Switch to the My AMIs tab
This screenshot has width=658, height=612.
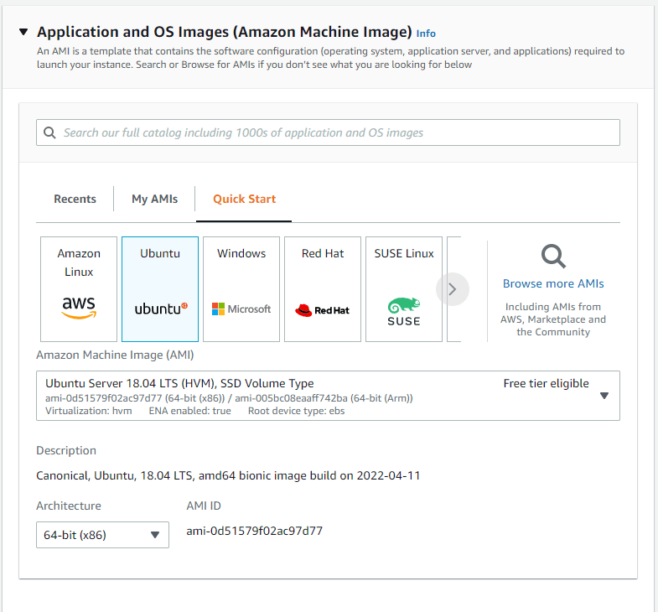click(x=154, y=199)
